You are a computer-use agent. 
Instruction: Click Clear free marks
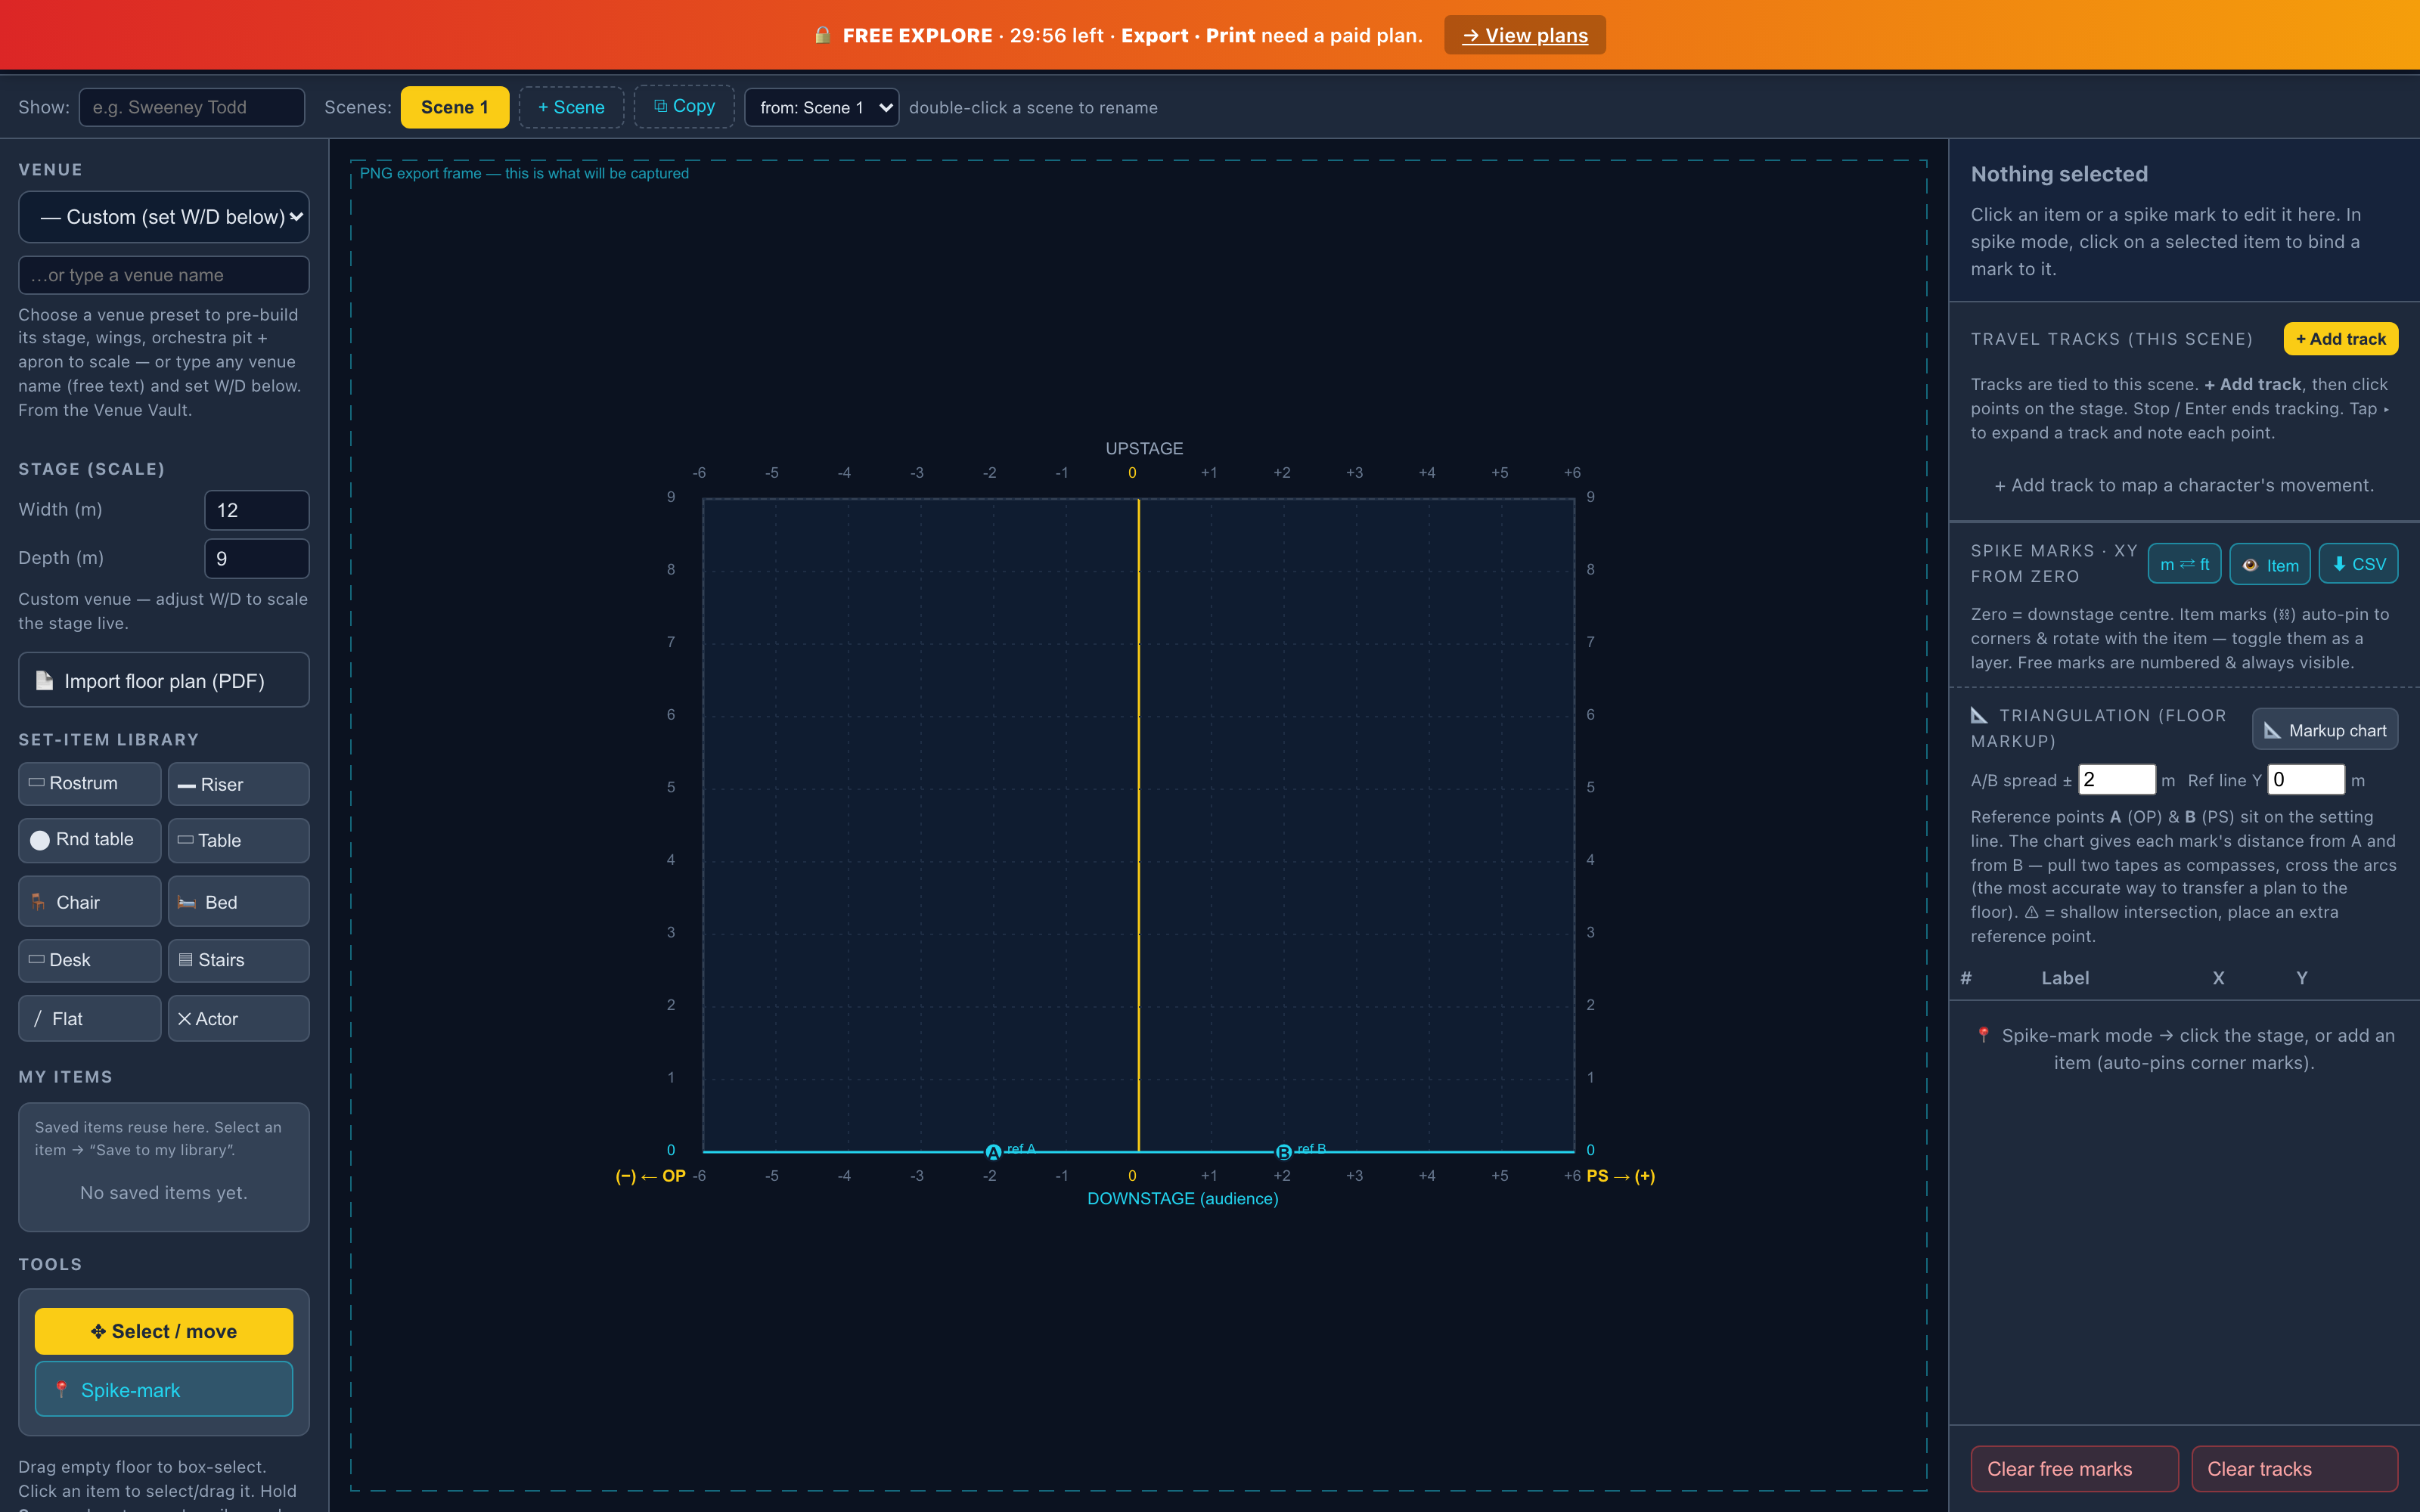pyautogui.click(x=2074, y=1468)
